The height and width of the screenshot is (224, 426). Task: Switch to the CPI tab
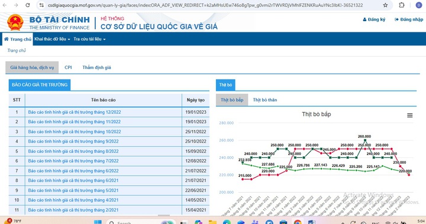pos(68,68)
